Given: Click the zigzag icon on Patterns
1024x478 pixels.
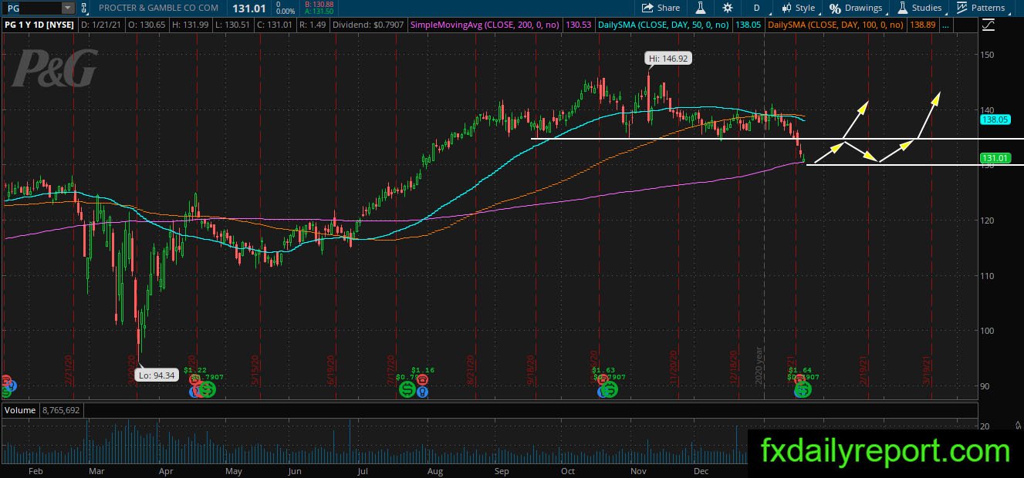Looking at the screenshot, I should [x=961, y=8].
